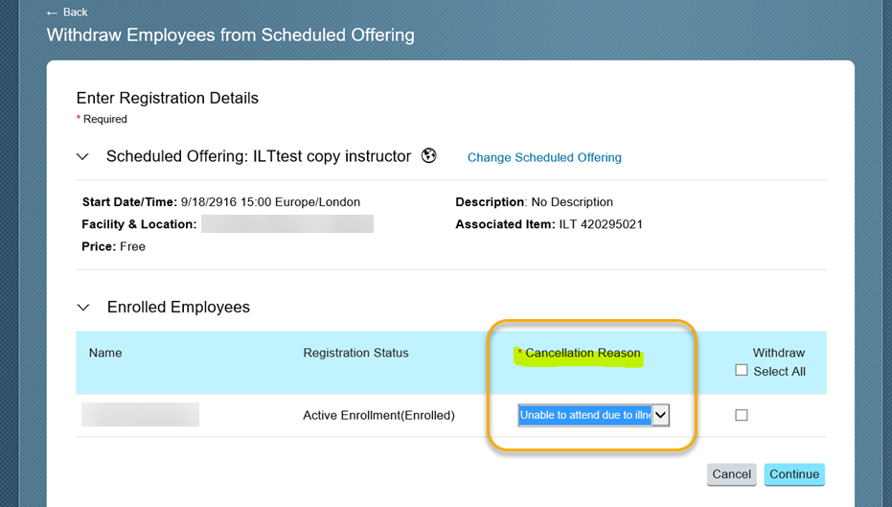The image size is (892, 507).
Task: Click the Associated Item ILT 420295021 text
Action: (549, 224)
